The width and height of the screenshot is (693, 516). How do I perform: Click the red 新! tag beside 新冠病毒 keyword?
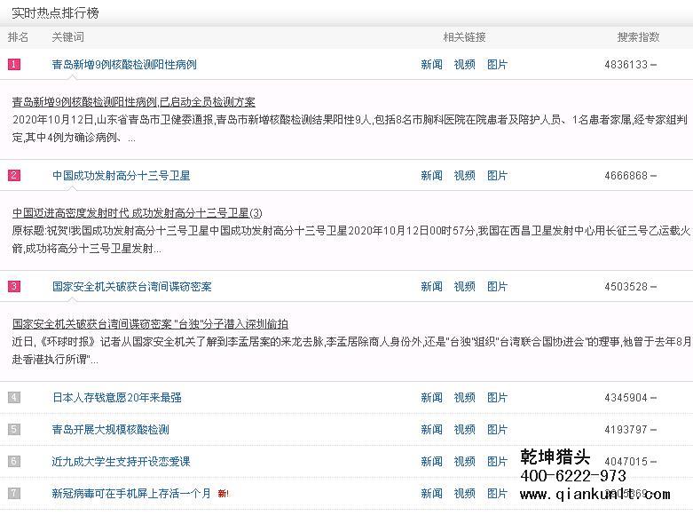click(x=223, y=494)
